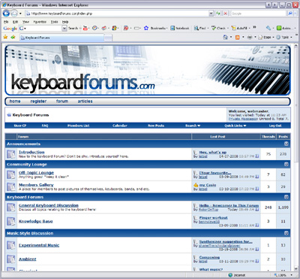This screenshot has height=279, width=300.
Task: Open the Members List link
Action: (x=78, y=126)
